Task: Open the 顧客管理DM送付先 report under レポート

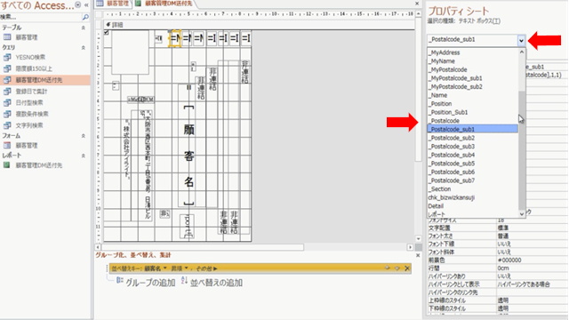Action: 38,165
